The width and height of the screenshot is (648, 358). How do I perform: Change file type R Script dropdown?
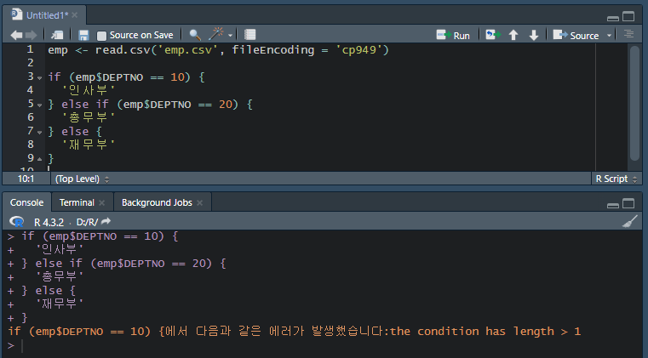616,179
